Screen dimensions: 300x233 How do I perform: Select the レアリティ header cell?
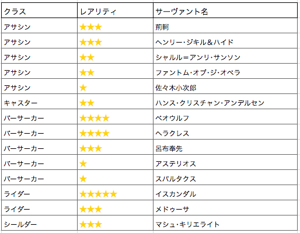coord(115,11)
